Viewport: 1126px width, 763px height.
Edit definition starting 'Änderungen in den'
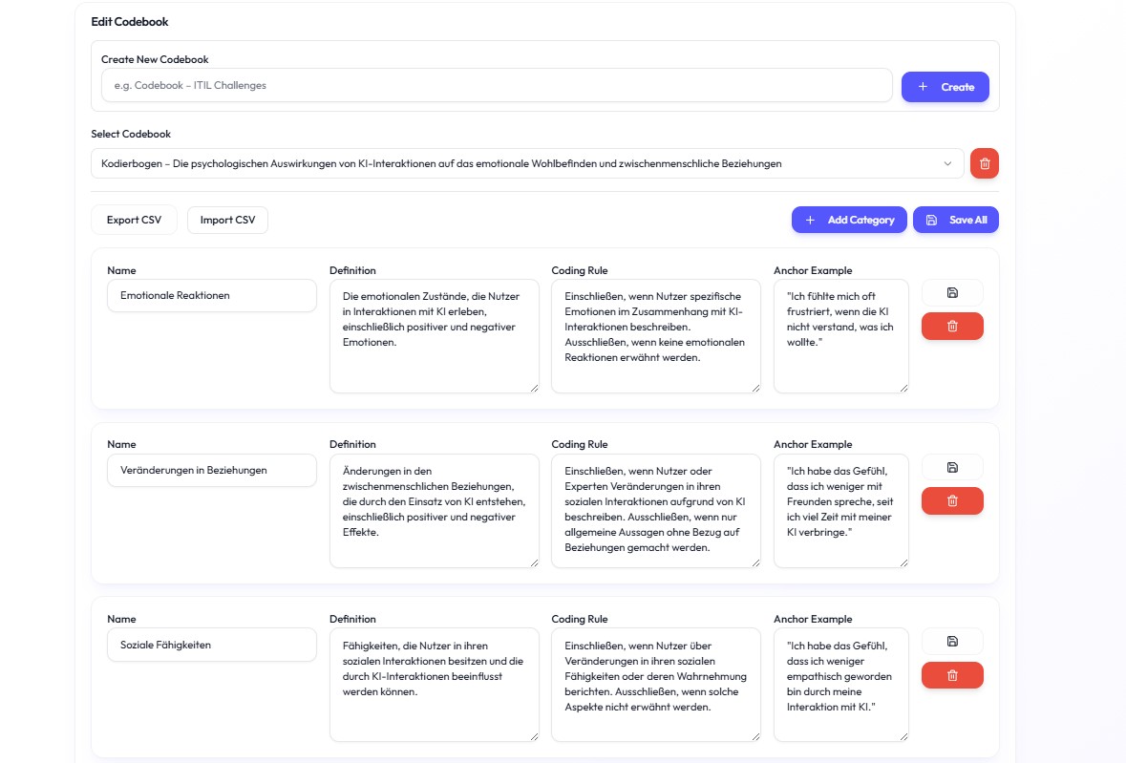(x=434, y=510)
